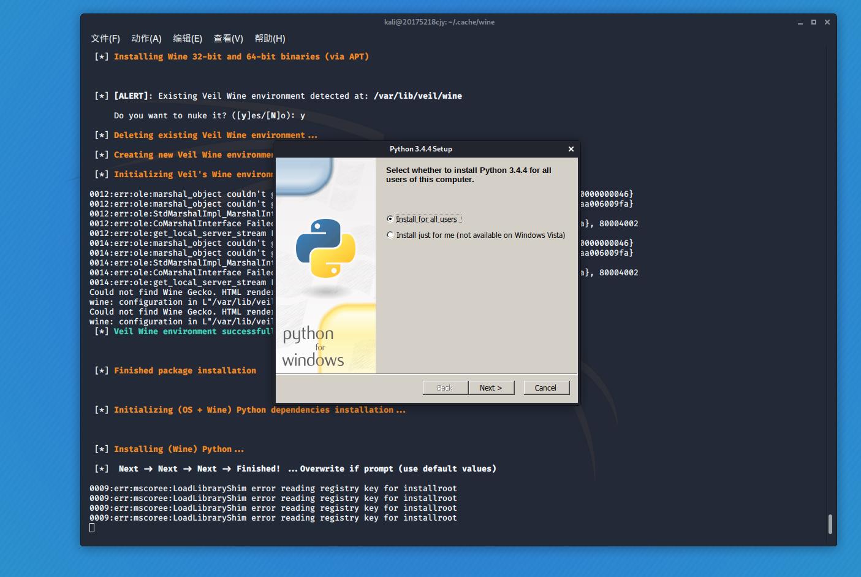Screen dimensions: 861x577
Task: Open the 编辑(E) menu
Action: pos(188,39)
